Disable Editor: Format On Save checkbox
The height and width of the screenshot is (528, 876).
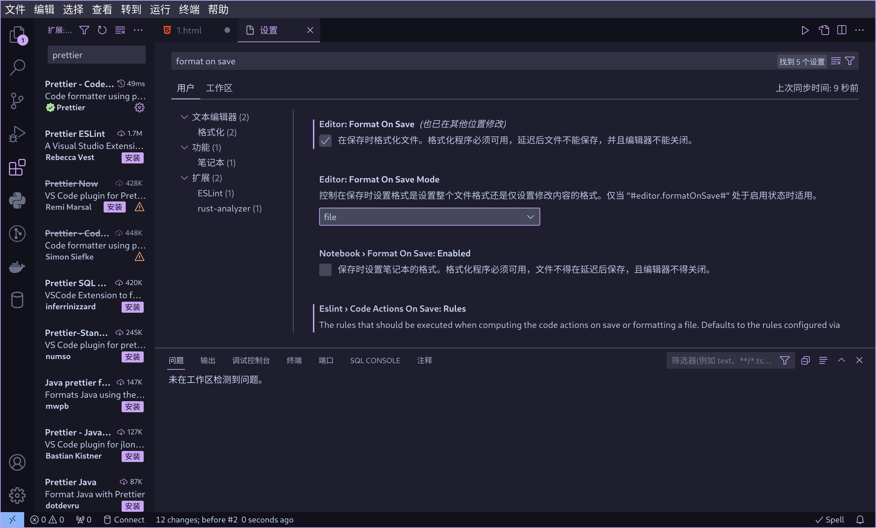click(x=325, y=141)
